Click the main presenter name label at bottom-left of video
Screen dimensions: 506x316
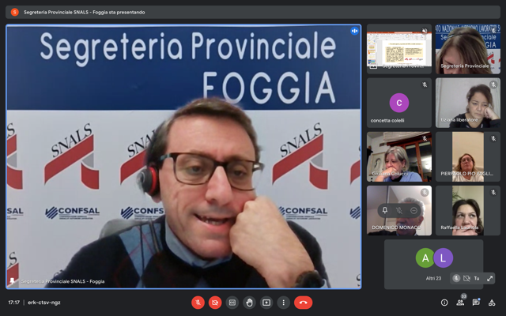(63, 281)
